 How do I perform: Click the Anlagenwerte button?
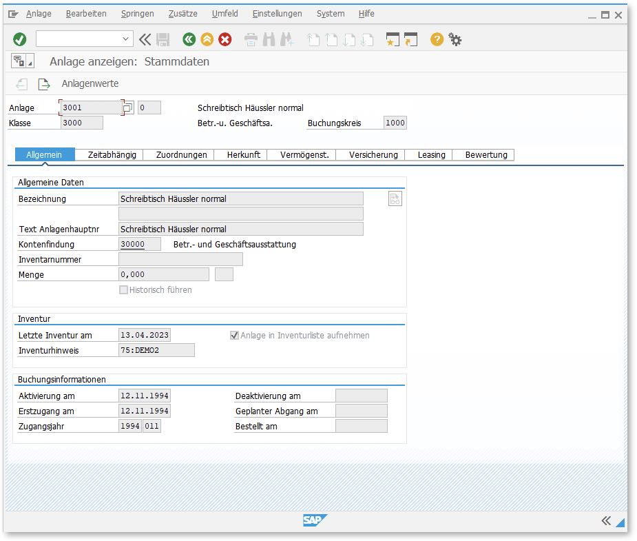(x=90, y=84)
